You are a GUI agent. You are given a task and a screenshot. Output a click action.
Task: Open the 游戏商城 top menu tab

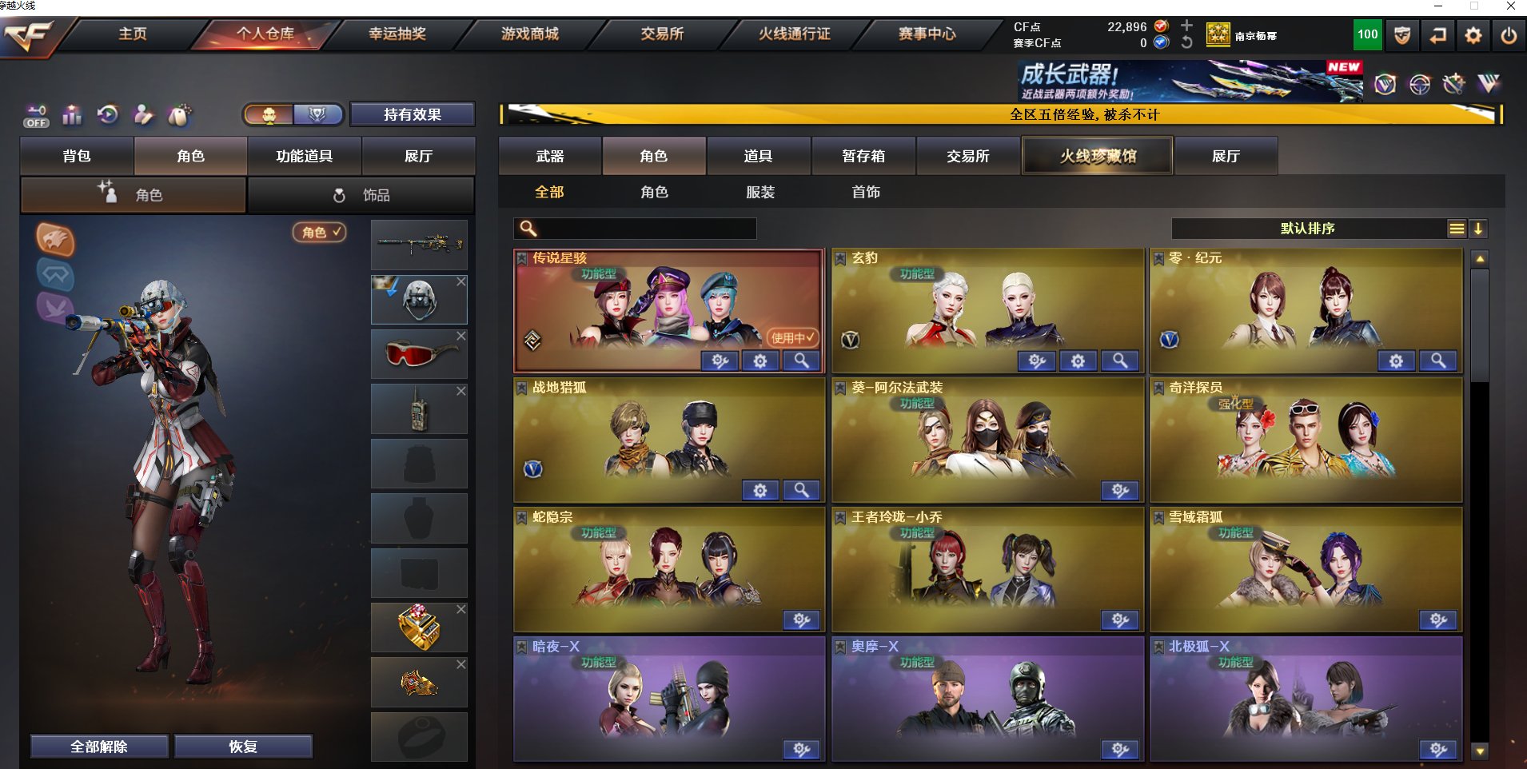pos(529,34)
